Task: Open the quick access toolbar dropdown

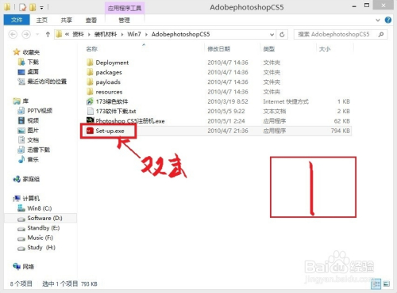Action: [x=41, y=8]
